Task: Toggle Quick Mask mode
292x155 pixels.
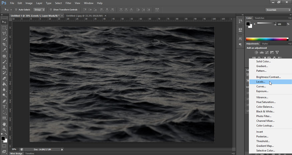Action: tap(4, 146)
